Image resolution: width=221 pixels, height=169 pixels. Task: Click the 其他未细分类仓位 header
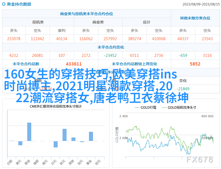click(195, 18)
